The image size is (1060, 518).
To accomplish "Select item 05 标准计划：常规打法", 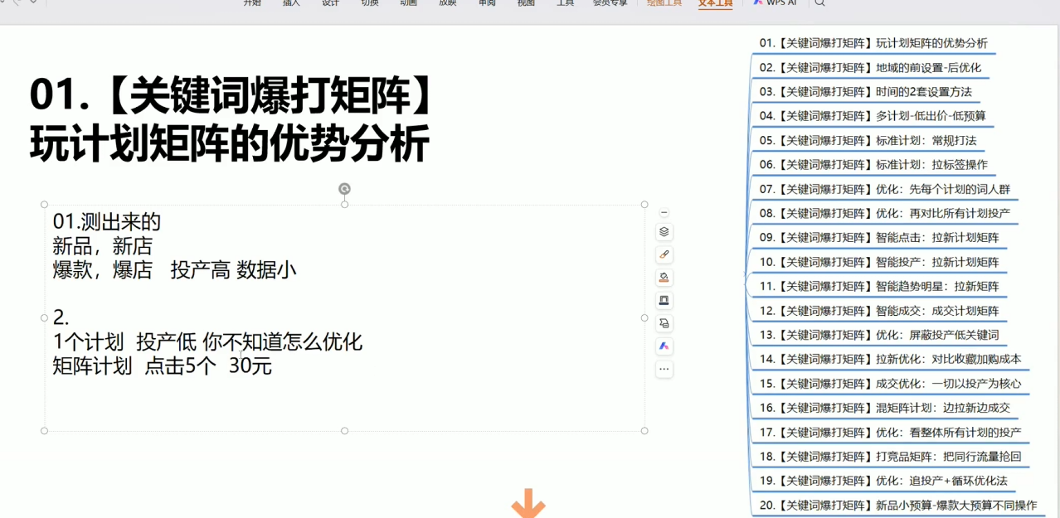I will [868, 141].
